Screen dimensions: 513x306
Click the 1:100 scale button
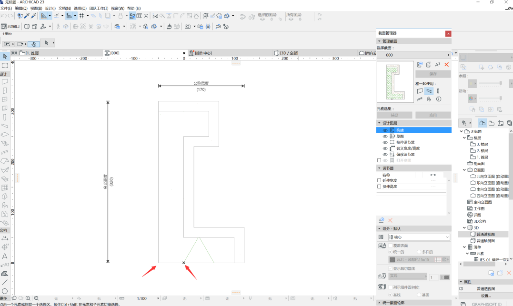pos(141,298)
